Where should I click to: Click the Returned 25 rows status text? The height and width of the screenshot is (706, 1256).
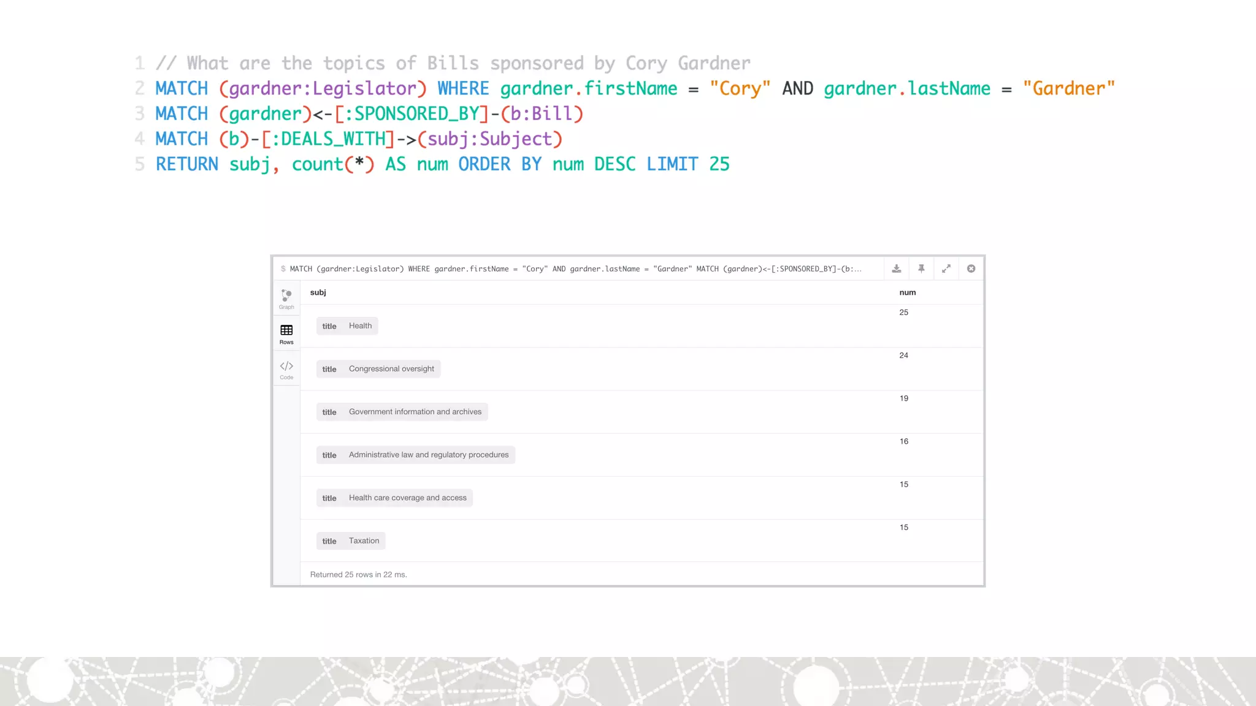point(358,575)
